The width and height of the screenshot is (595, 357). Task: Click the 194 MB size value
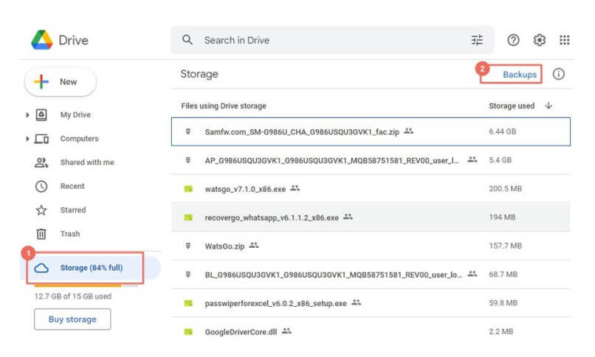coord(502,217)
